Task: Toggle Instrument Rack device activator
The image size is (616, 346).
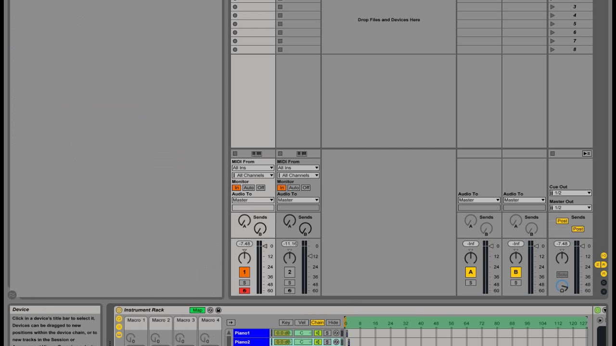Action: (119, 310)
